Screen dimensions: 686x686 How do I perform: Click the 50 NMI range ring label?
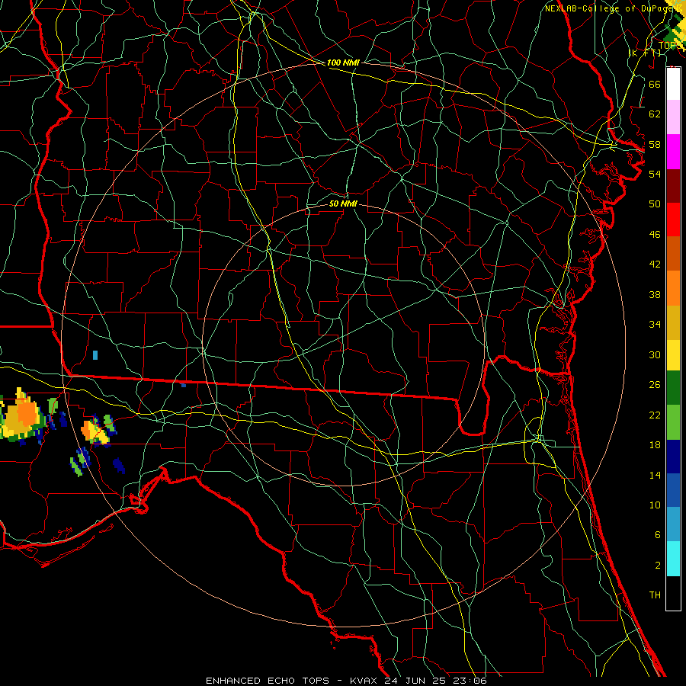tap(343, 204)
